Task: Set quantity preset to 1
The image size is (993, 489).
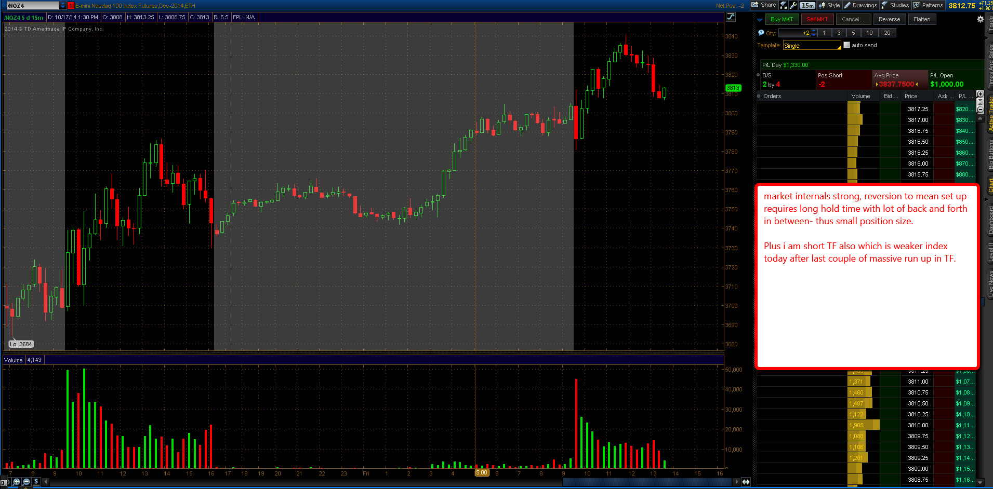Action: (x=824, y=33)
